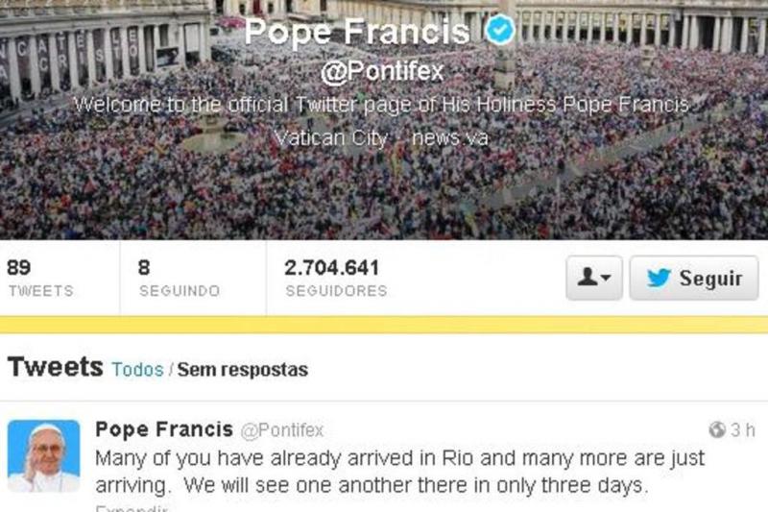Open the tweet's 3 h timestamp
The image size is (768, 512).
743,429
